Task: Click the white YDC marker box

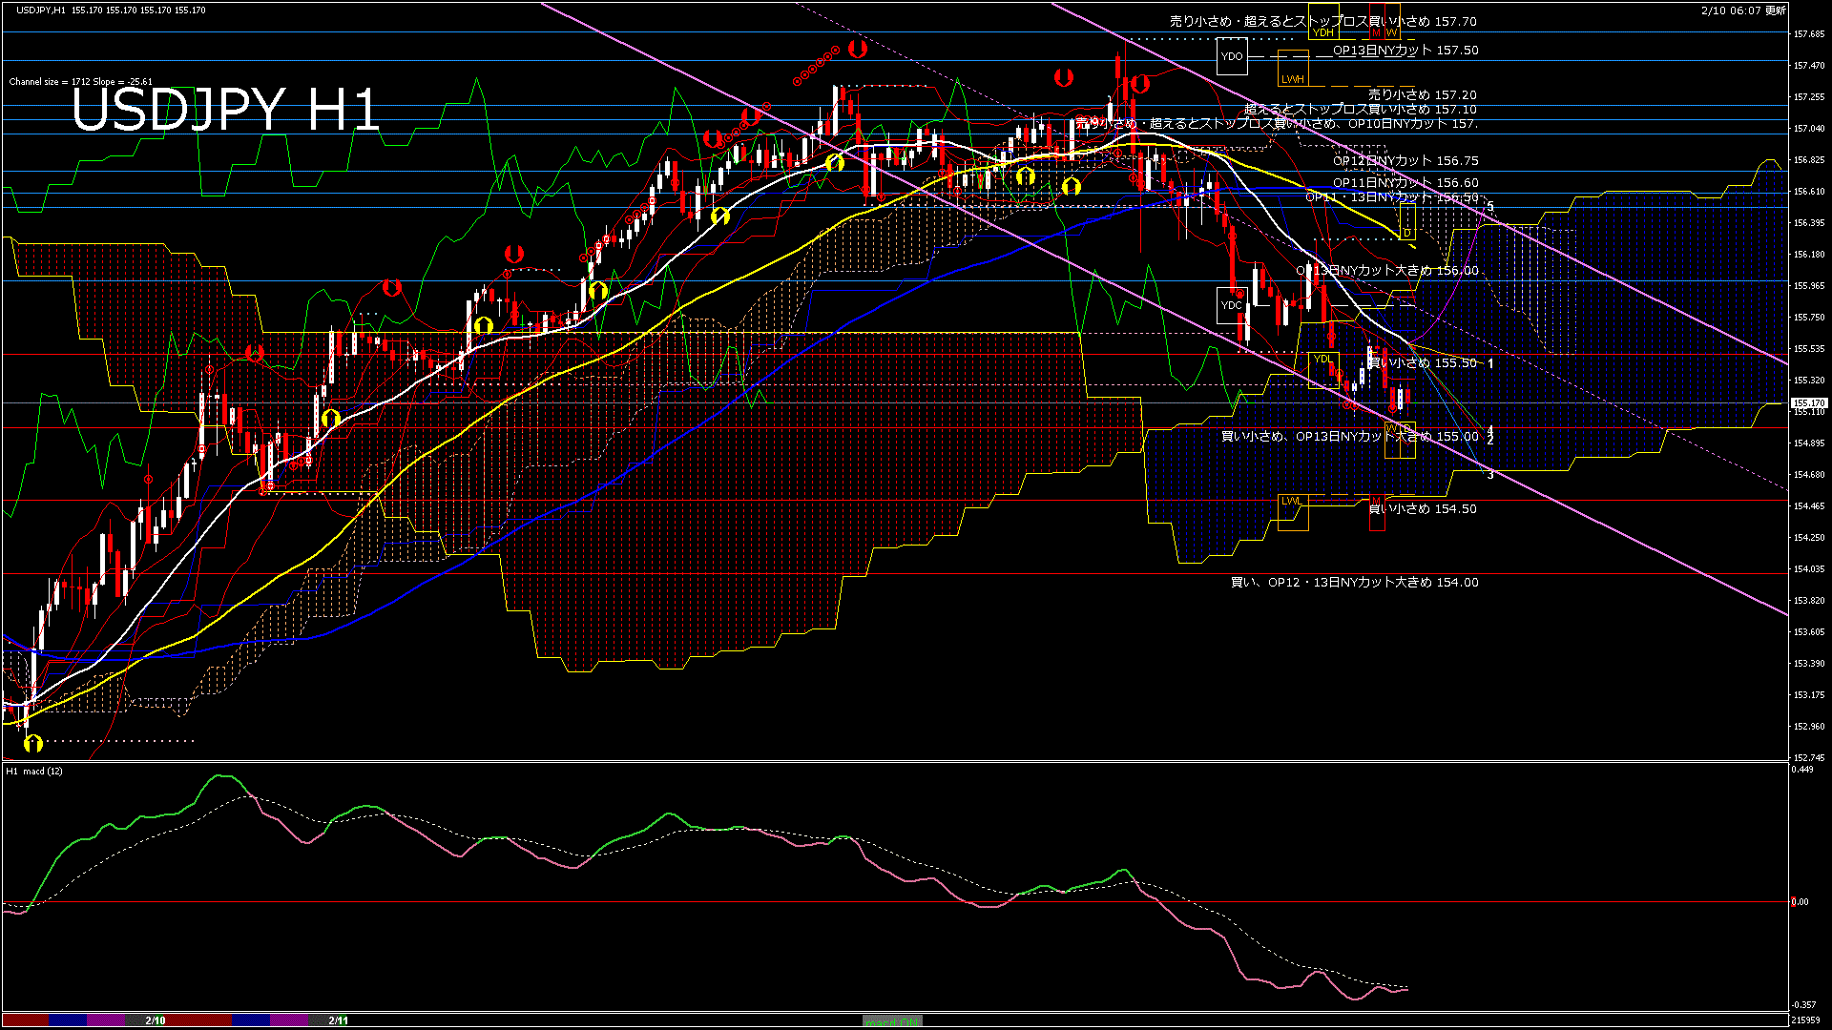Action: click(1232, 305)
